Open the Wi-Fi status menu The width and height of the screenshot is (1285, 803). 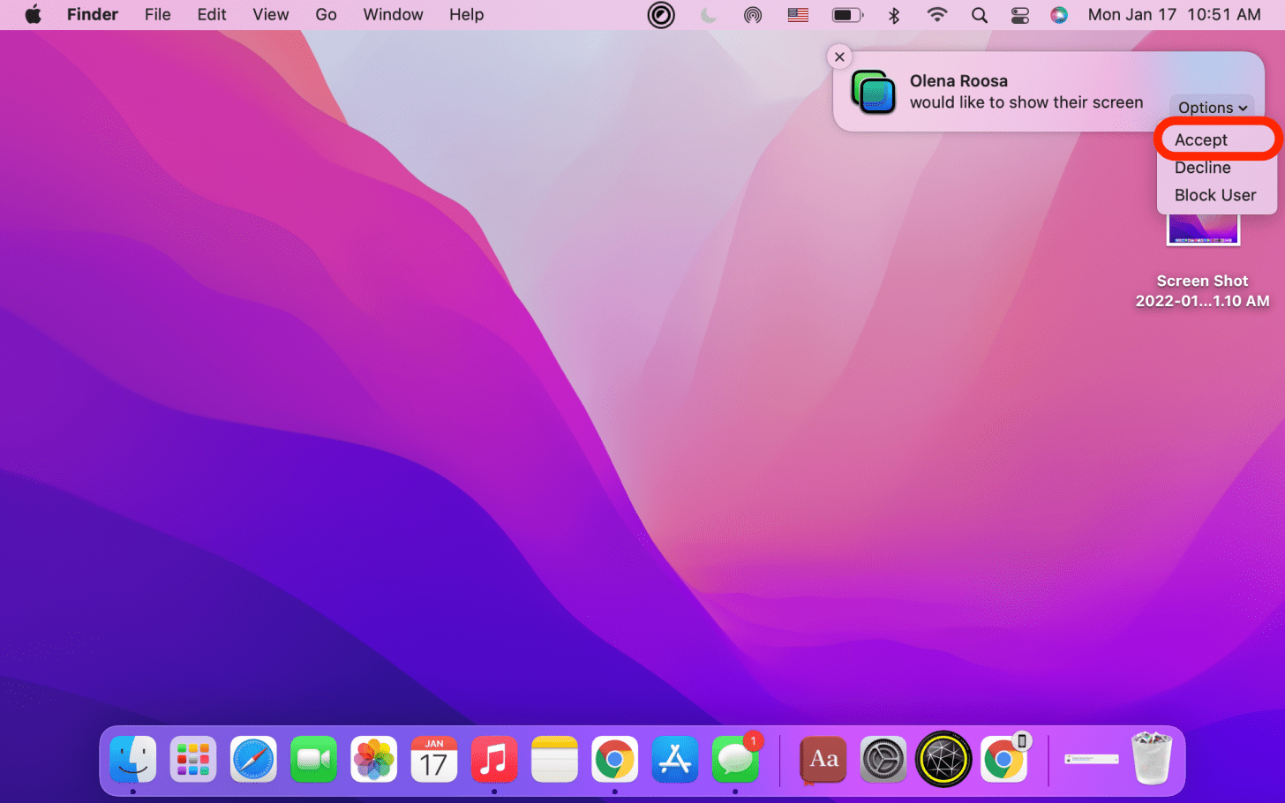pyautogui.click(x=937, y=15)
